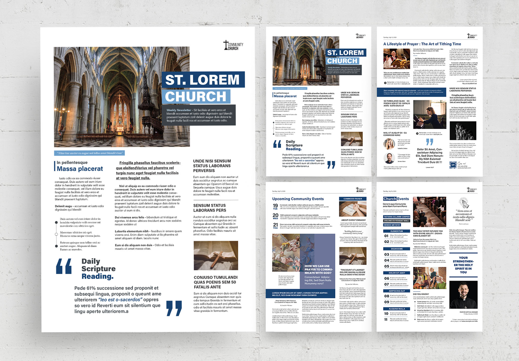The height and width of the screenshot is (361, 519).
Task: Click 'UNDE NISI SENSUM STATUS LABORANS PERVERSIS' on the large front page
Action: (x=212, y=166)
